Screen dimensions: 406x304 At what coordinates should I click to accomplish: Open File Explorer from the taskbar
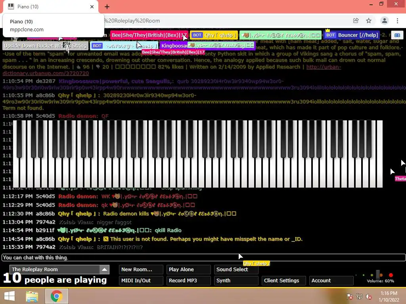coord(32,296)
